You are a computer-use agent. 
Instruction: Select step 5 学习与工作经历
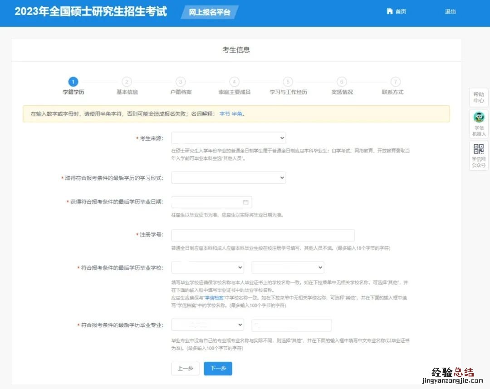pyautogui.click(x=288, y=82)
